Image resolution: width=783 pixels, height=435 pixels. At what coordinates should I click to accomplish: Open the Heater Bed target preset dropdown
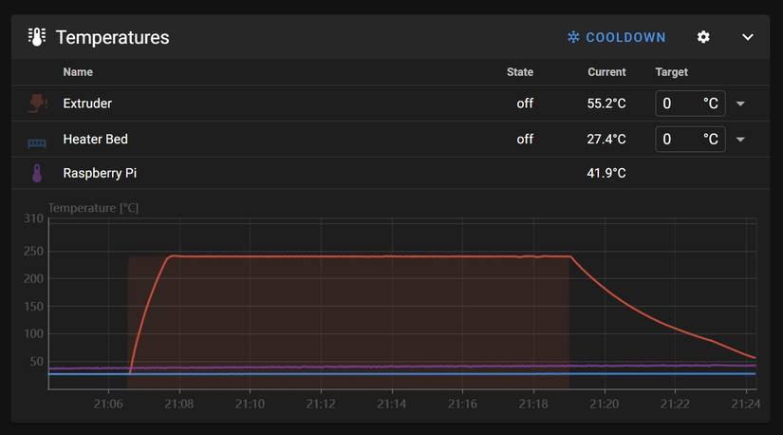pyautogui.click(x=740, y=140)
